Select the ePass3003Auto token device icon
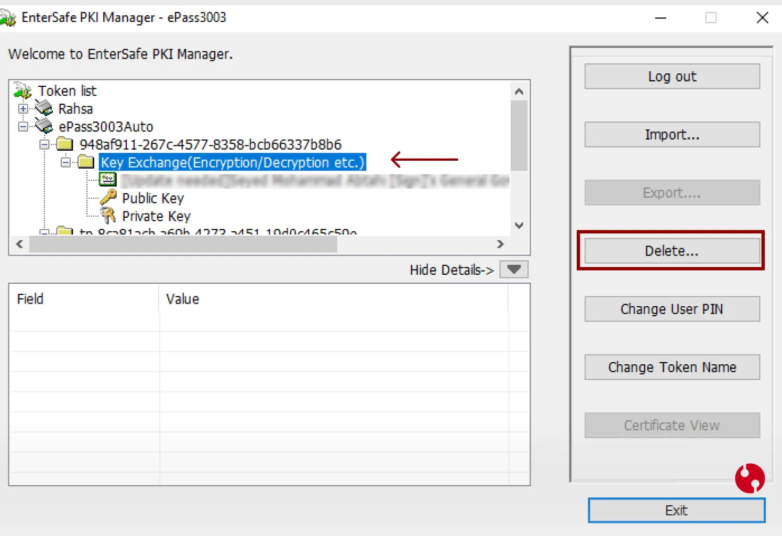 click(44, 126)
